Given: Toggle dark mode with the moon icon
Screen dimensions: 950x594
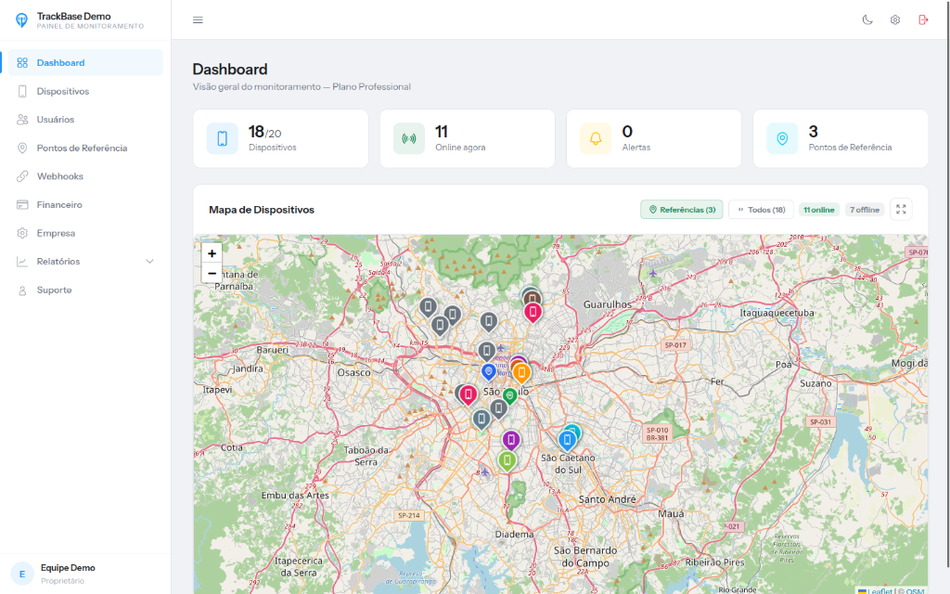Looking at the screenshot, I should (867, 20).
